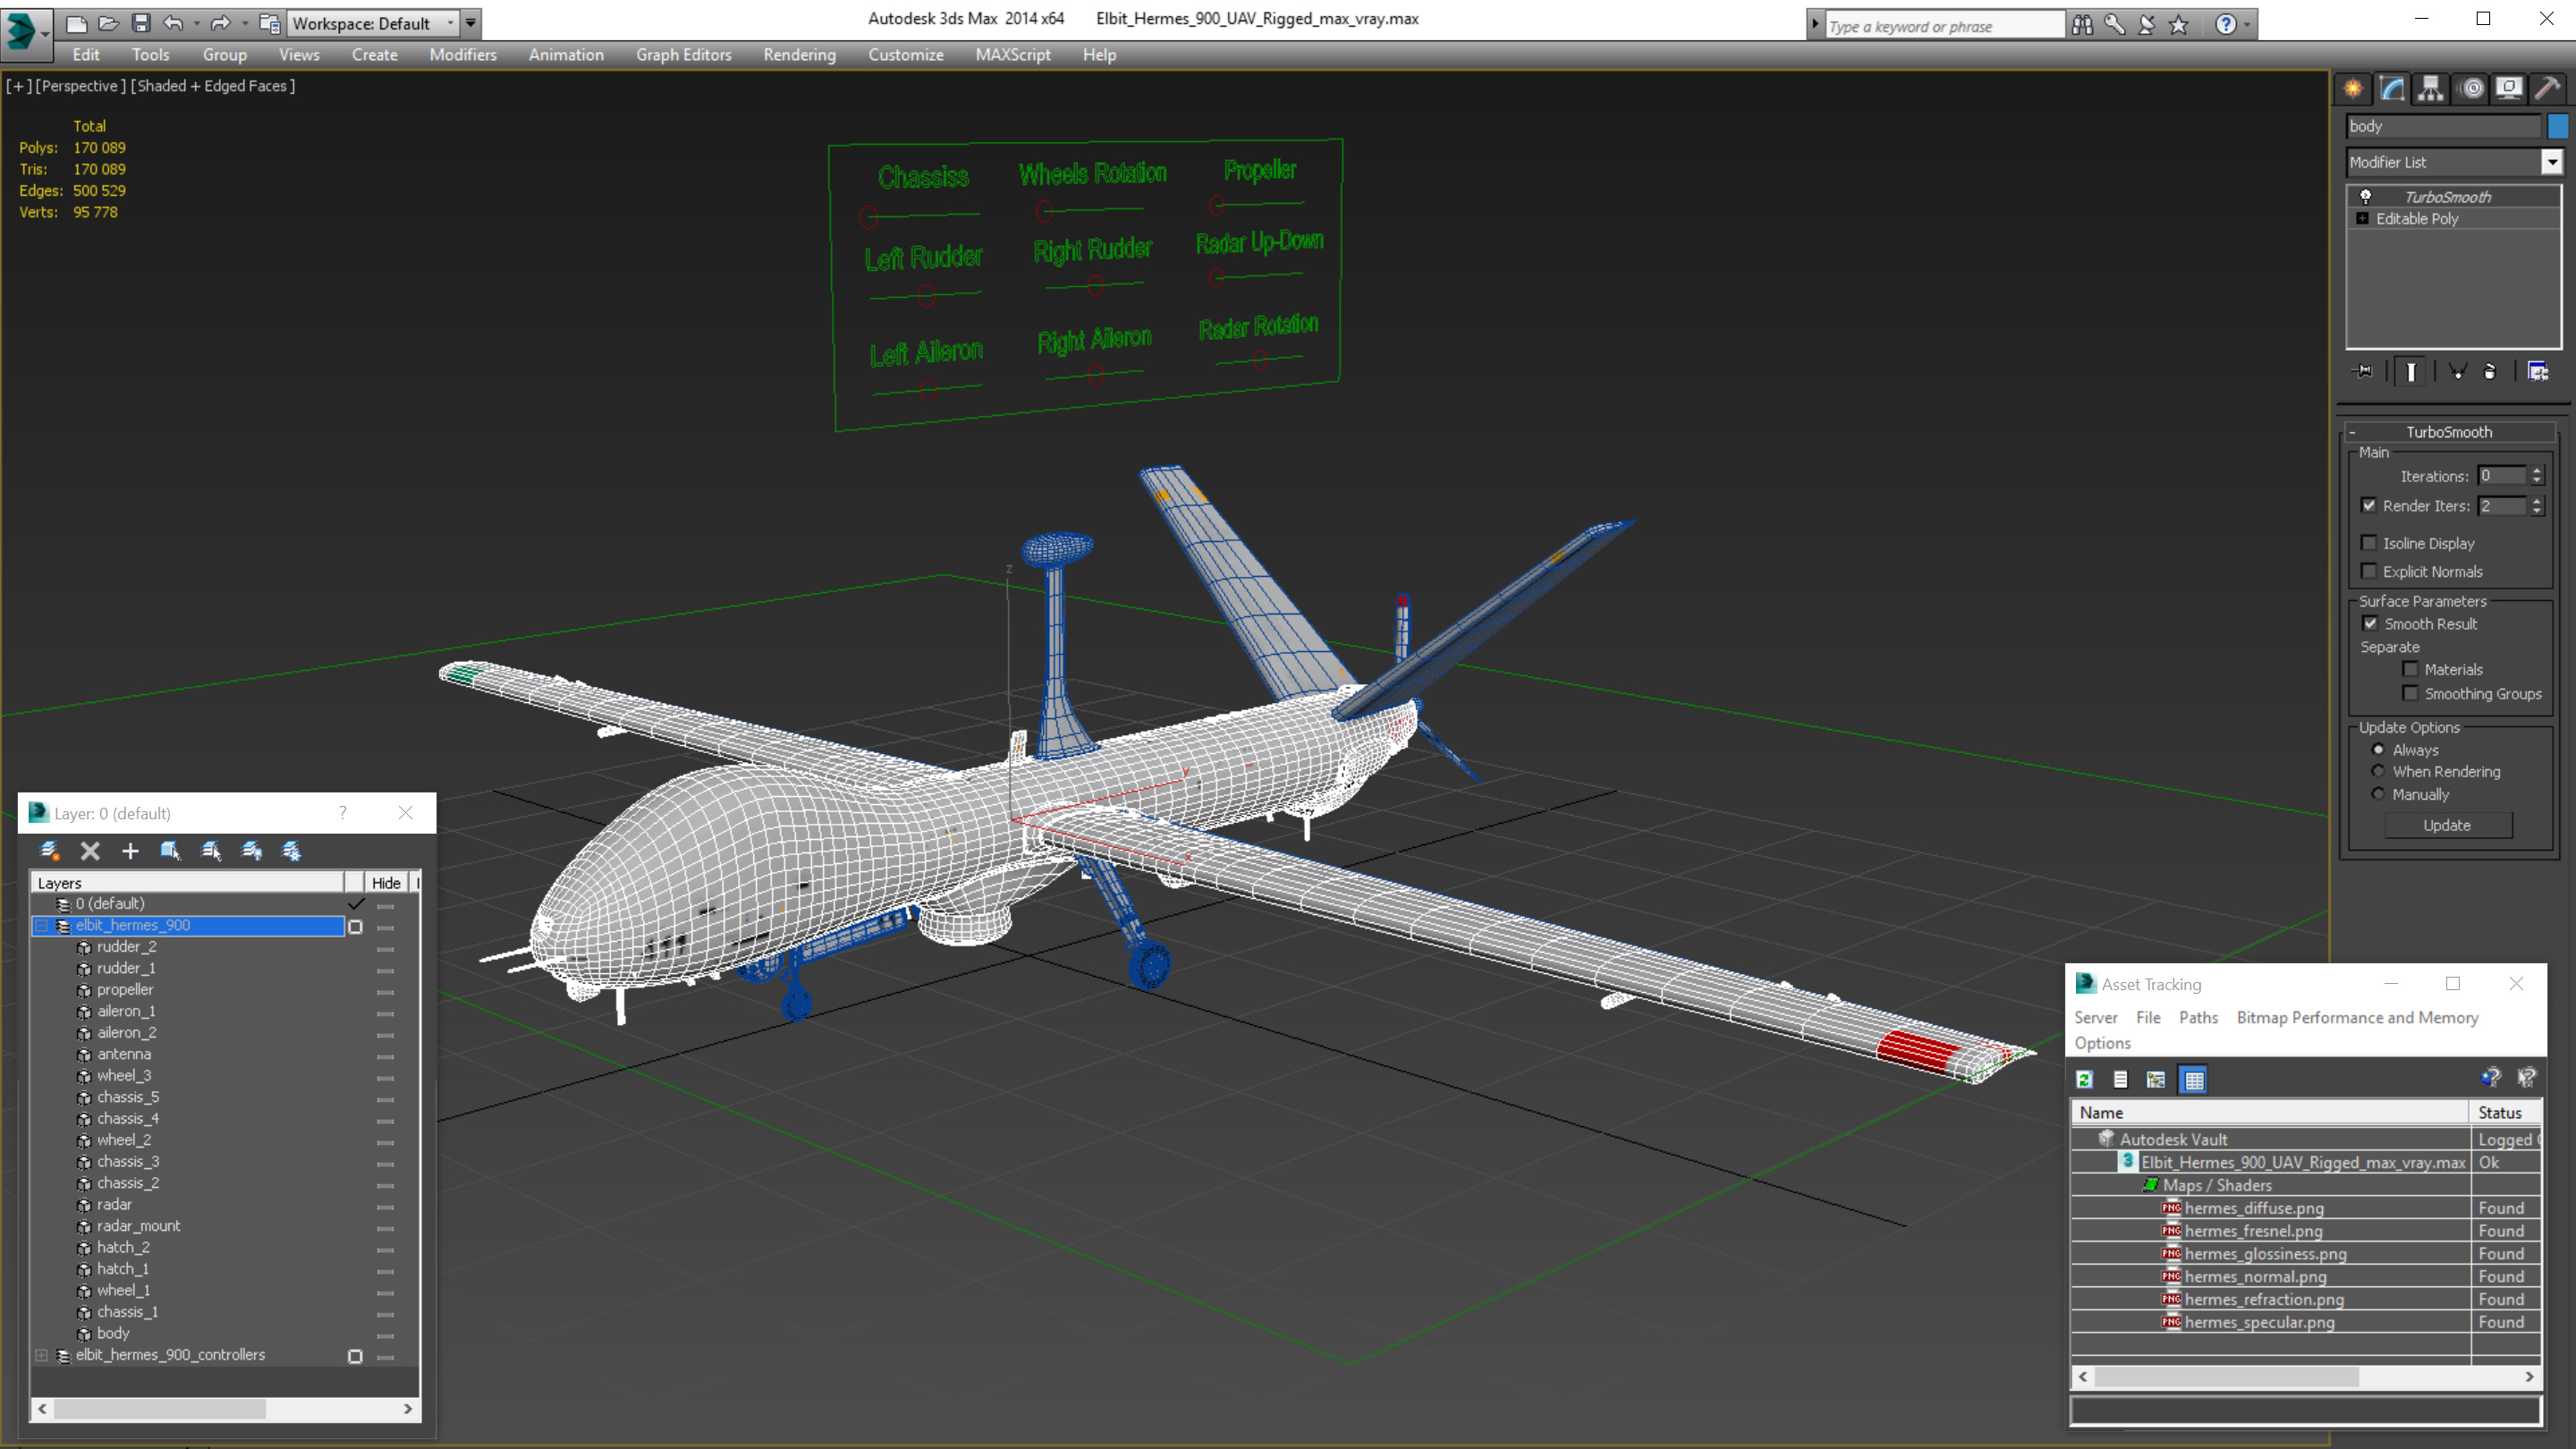Click the Redo arrow icon
The image size is (2576, 1449).
[221, 22]
